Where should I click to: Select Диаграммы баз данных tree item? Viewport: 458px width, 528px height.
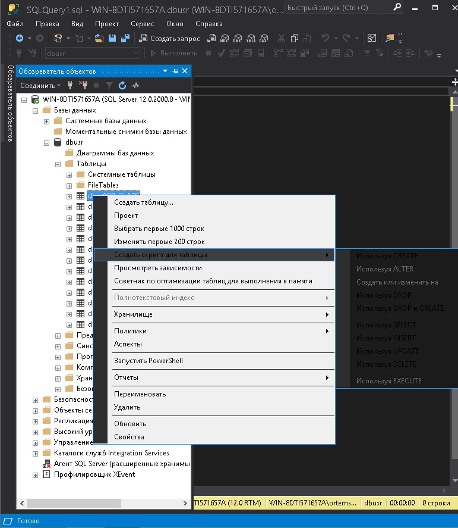click(x=115, y=153)
